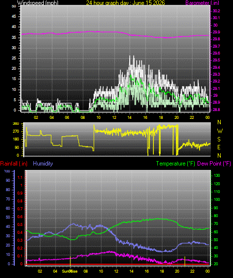Click barometer axis value "29.3"
Viewport: 233px width, 278px height.
point(216,74)
